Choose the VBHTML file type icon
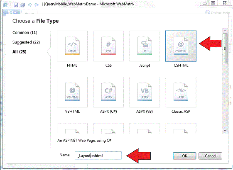 tap(72, 92)
